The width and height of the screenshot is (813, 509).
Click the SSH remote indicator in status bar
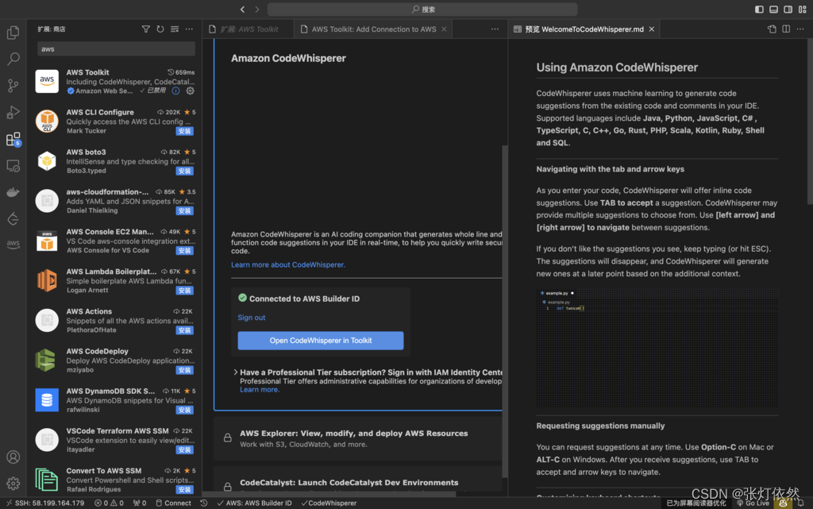(45, 503)
